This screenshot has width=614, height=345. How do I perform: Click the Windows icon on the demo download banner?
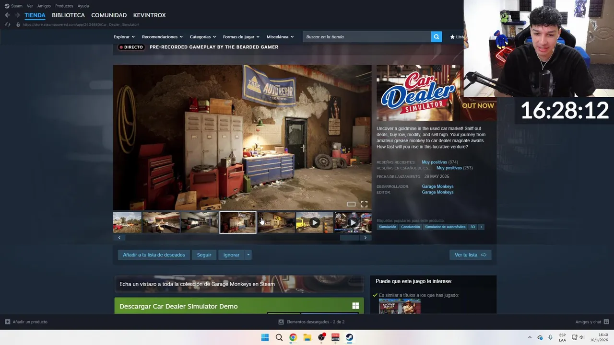[355, 306]
